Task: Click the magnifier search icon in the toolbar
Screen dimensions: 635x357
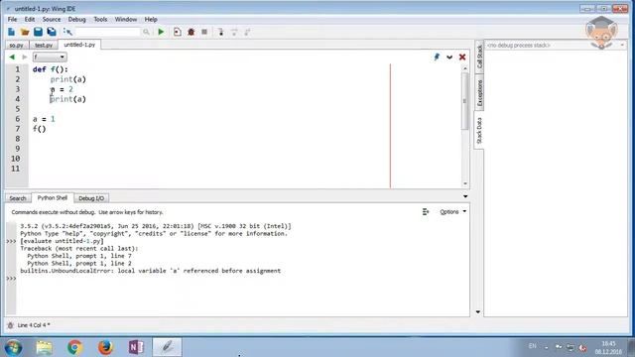Action: tap(146, 32)
